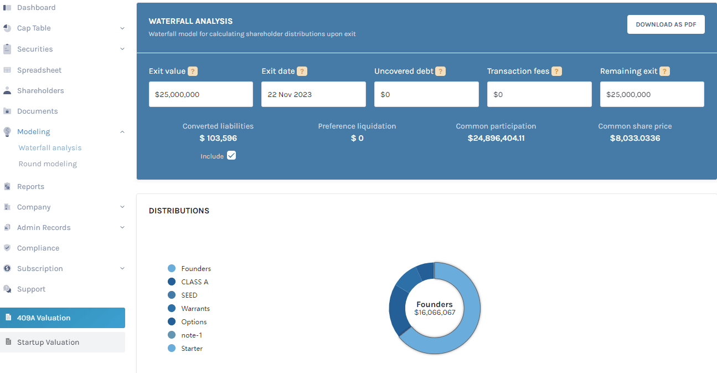Expand the Securities section

click(x=122, y=49)
